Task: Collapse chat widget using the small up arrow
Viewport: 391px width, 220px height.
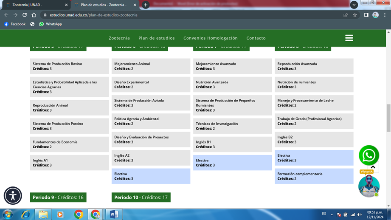Action: [x=373, y=167]
